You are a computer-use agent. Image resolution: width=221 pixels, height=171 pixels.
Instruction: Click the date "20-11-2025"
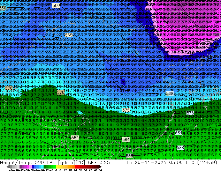(x=150, y=163)
